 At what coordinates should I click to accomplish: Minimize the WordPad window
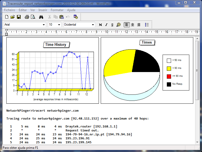pyautogui.click(x=179, y=3)
